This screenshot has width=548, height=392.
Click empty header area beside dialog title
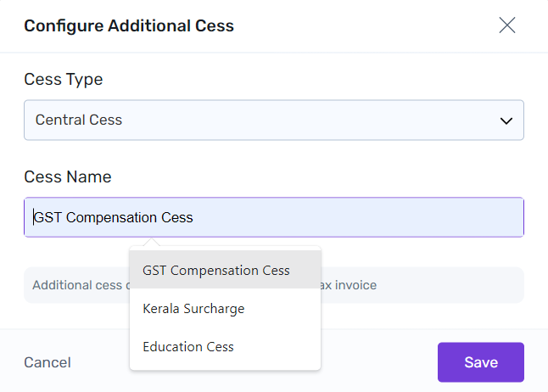tap(365, 25)
